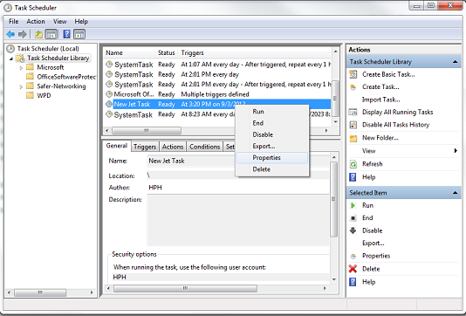Switch to the Conditions tab

pyautogui.click(x=205, y=147)
